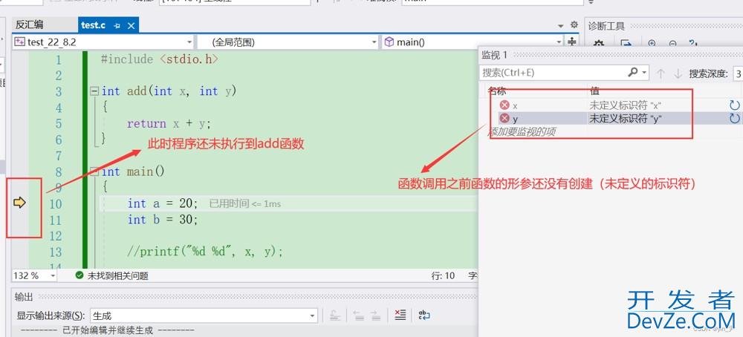Click the commented //printf line
This screenshot has height=337, width=743.
click(205, 252)
